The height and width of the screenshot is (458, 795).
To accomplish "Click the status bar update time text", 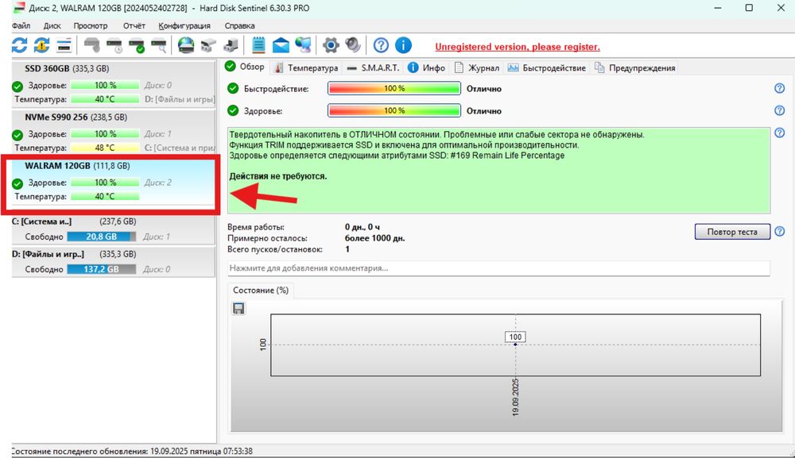I will (132, 451).
